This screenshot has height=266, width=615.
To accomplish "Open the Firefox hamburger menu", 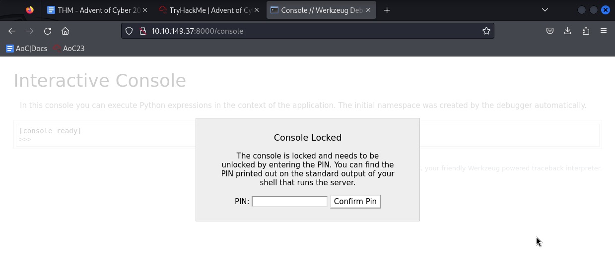I will click(604, 31).
